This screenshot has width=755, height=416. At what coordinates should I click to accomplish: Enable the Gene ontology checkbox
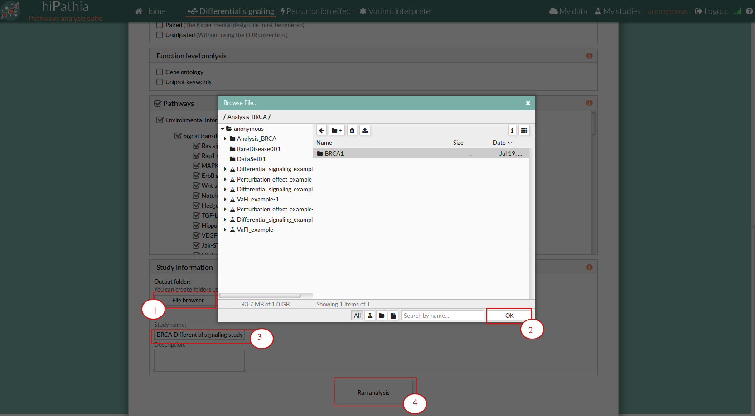click(x=160, y=72)
